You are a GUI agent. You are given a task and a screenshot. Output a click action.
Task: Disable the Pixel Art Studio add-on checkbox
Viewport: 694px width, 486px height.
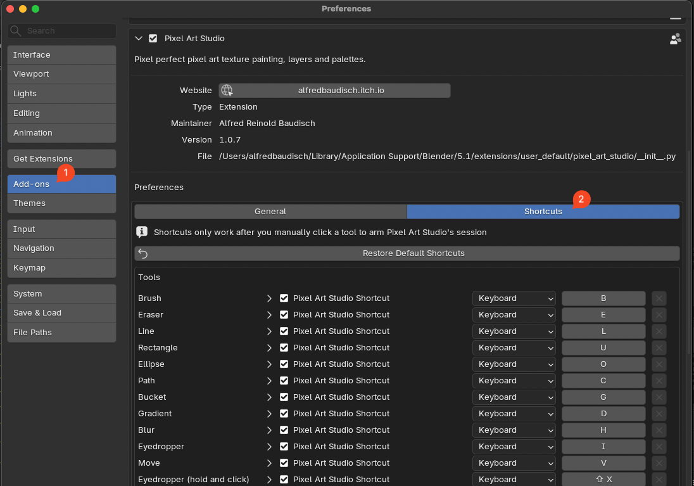pos(153,39)
